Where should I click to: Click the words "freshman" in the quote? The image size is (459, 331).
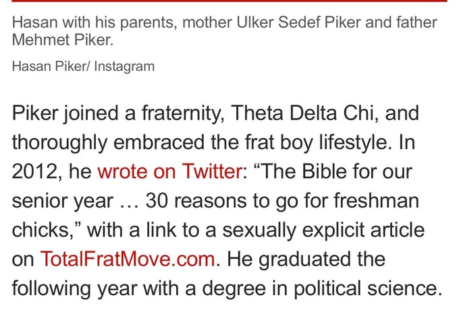point(377,201)
